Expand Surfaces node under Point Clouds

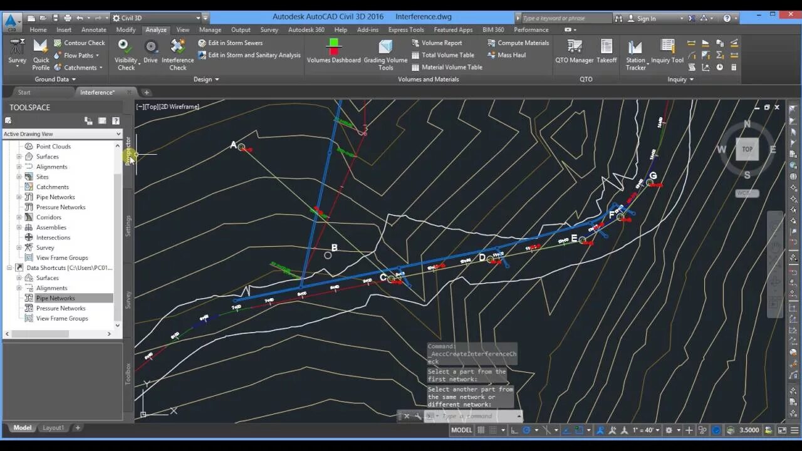click(x=19, y=157)
